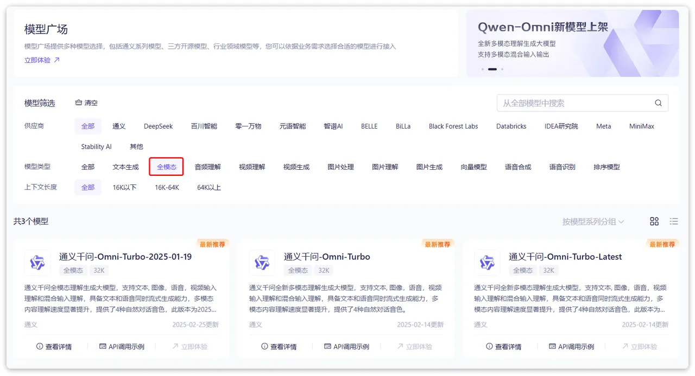Click 立即体验 on 通义千问-Omni-Turbo-Latest card

click(x=639, y=346)
